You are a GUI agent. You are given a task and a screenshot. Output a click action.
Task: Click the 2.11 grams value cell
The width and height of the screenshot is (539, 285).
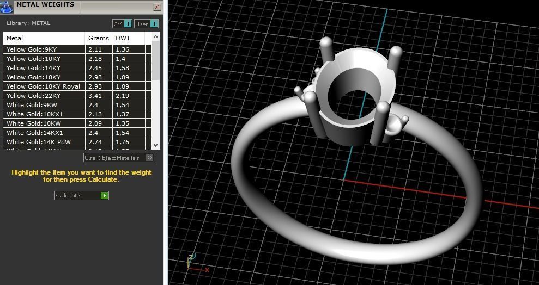point(99,49)
